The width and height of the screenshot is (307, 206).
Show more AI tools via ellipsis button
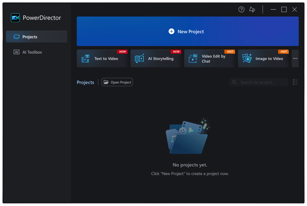(x=295, y=58)
